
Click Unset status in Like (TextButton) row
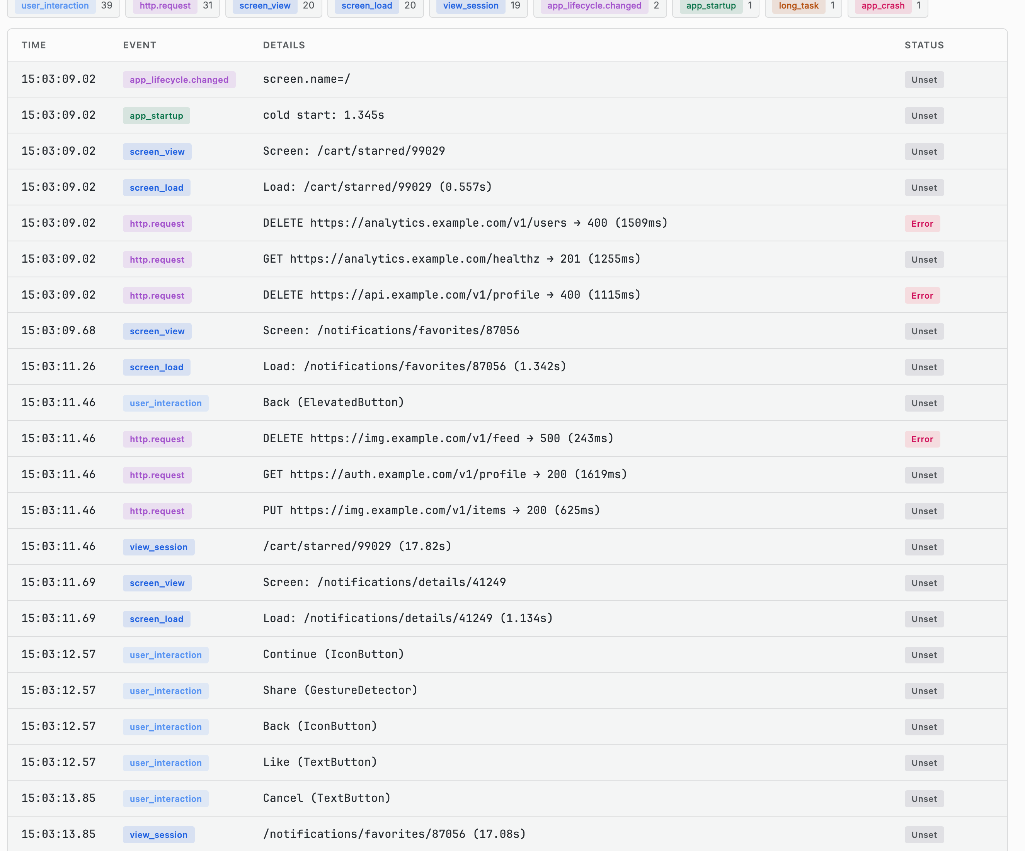pyautogui.click(x=924, y=762)
